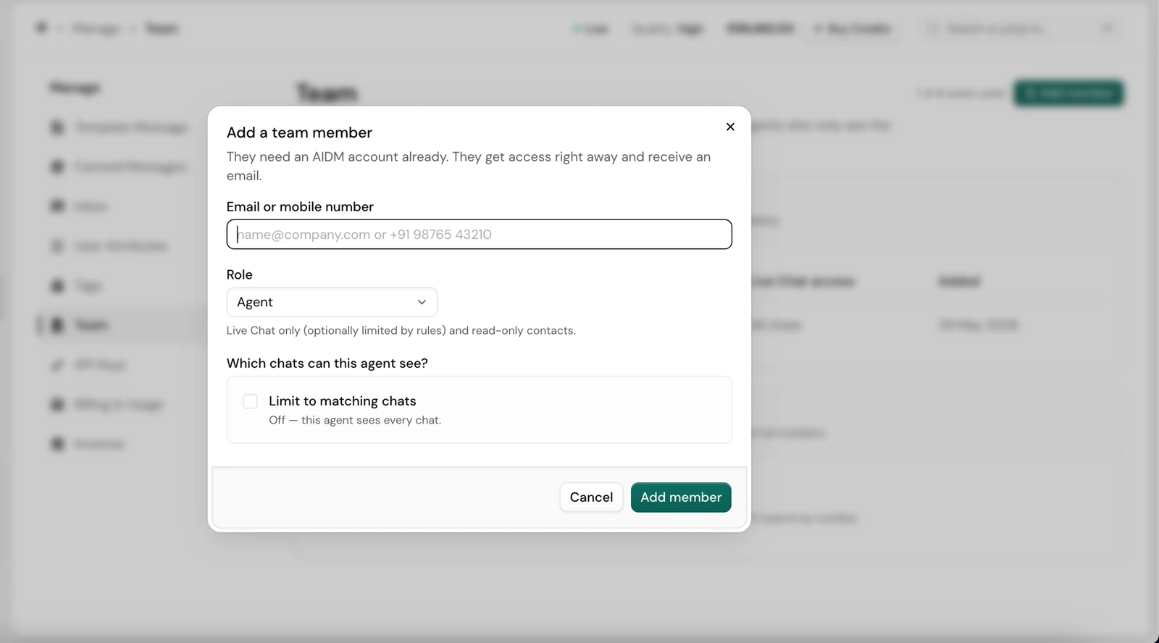Select the "Add a team member" heading
The image size is (1159, 643).
tap(299, 133)
